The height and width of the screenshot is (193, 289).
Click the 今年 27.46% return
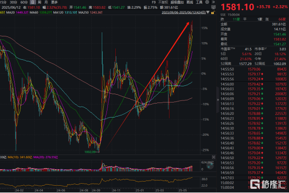[x=280, y=59]
